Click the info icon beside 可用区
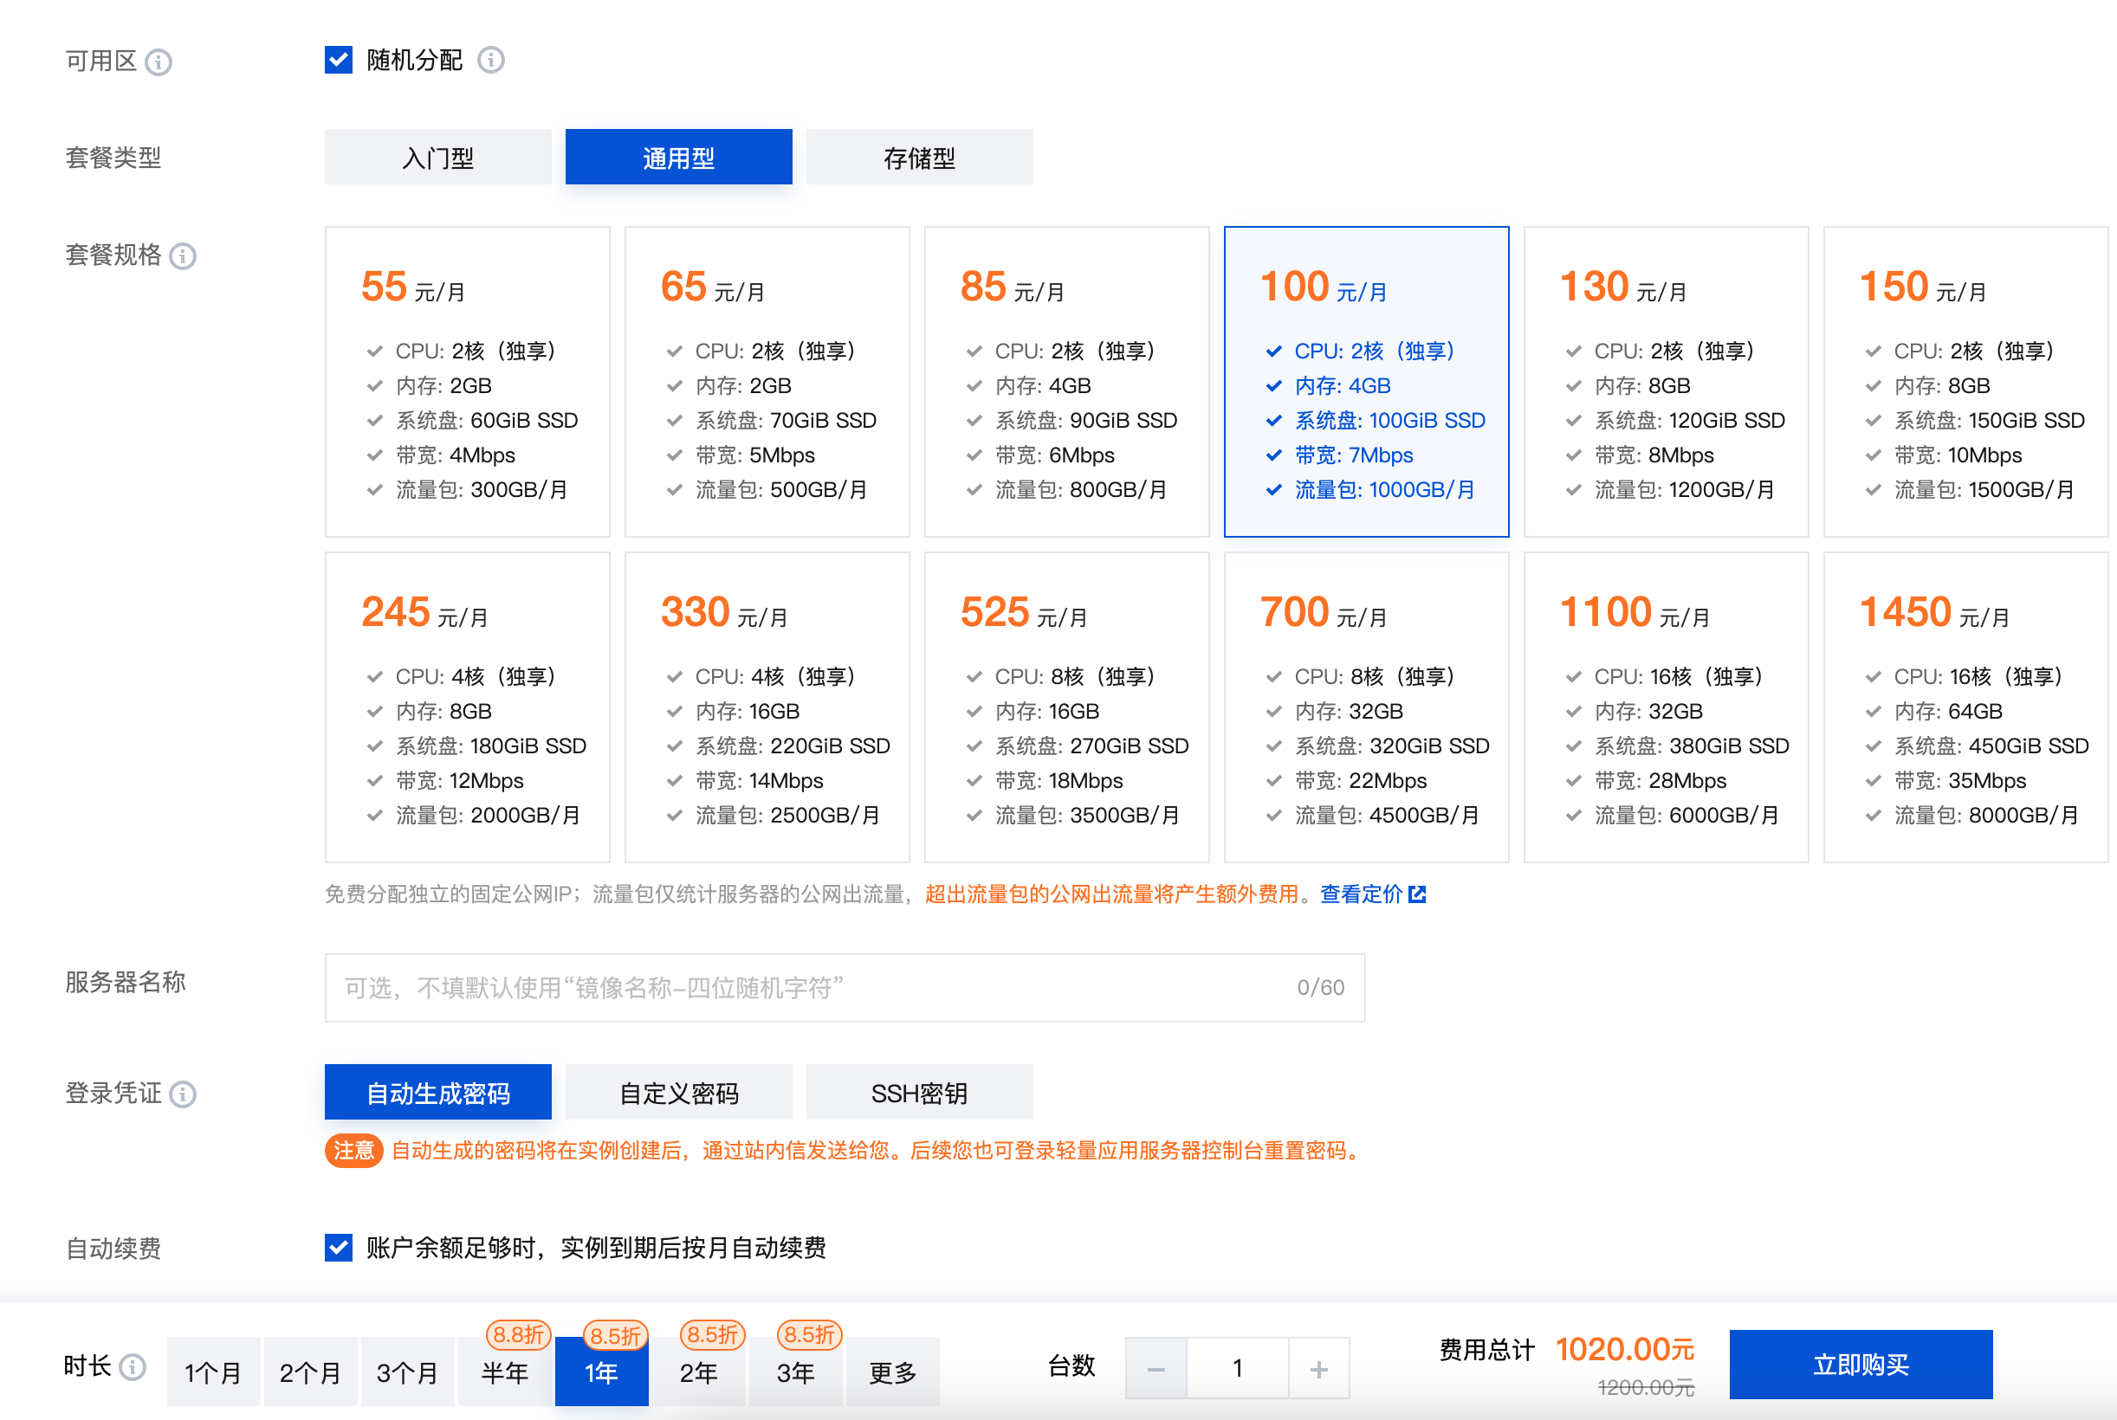 159,61
